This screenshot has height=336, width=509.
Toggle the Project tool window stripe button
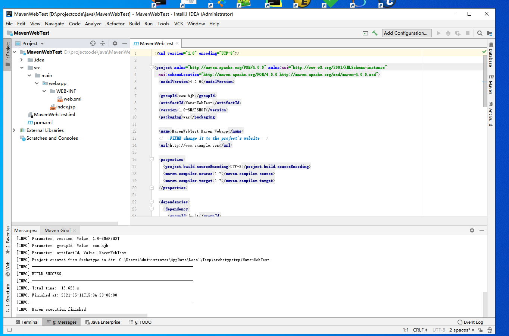(7, 54)
